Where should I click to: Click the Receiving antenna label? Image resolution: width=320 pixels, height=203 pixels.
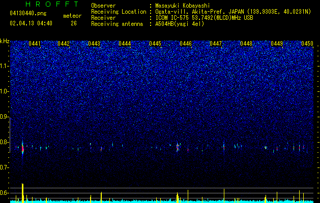[117, 24]
